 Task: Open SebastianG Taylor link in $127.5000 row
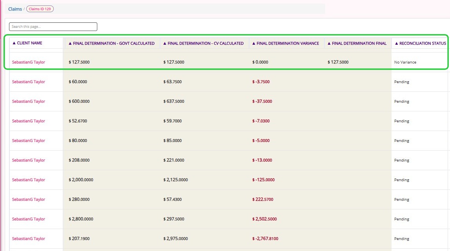pos(28,62)
